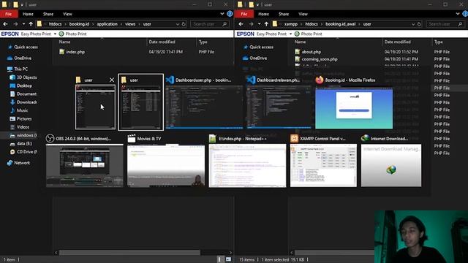The width and height of the screenshot is (468, 263).
Task: Click htdocs in the left address bar
Action: coord(56,24)
